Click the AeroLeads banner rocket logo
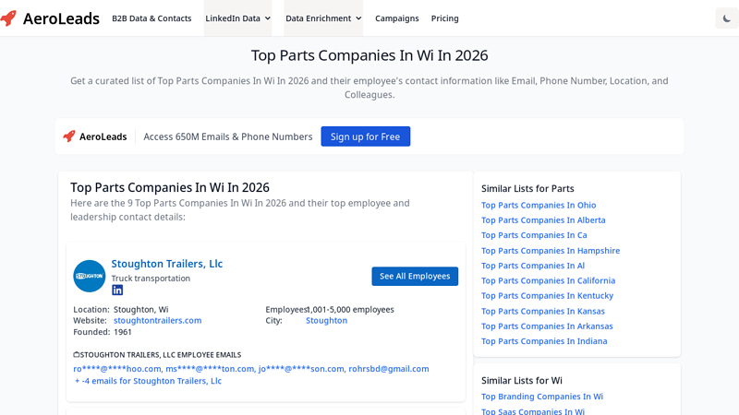The image size is (739, 415). [69, 136]
